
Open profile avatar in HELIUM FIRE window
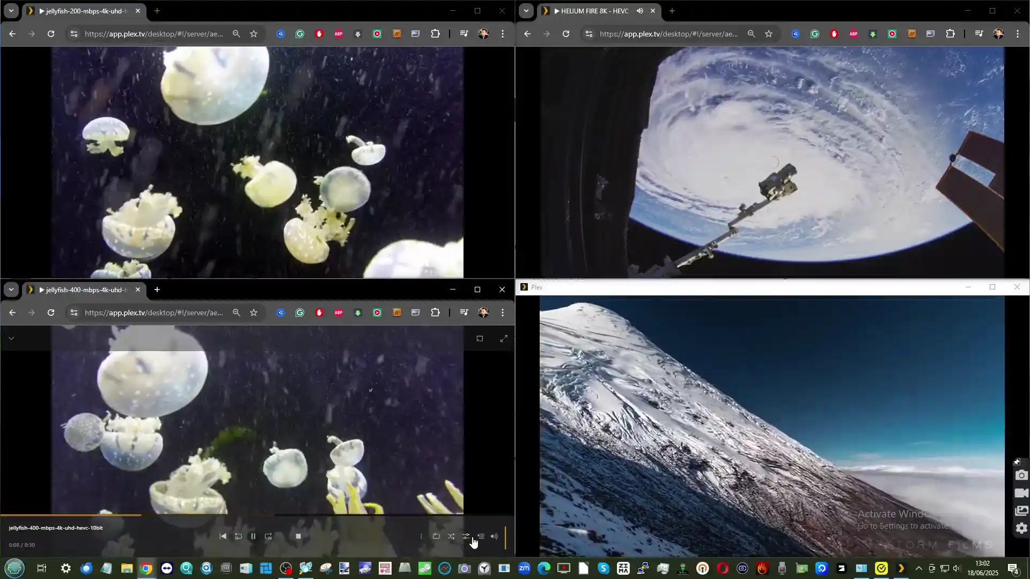click(x=998, y=34)
